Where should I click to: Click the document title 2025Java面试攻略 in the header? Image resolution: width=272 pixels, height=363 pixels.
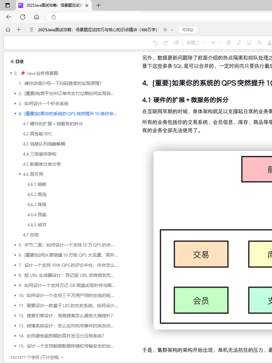pyautogui.click(x=98, y=30)
